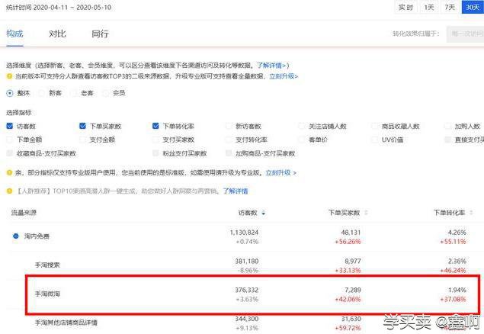The image size is (484, 334).
Task: Check the 商品收藏人数 checkbox
Action: pos(374,126)
